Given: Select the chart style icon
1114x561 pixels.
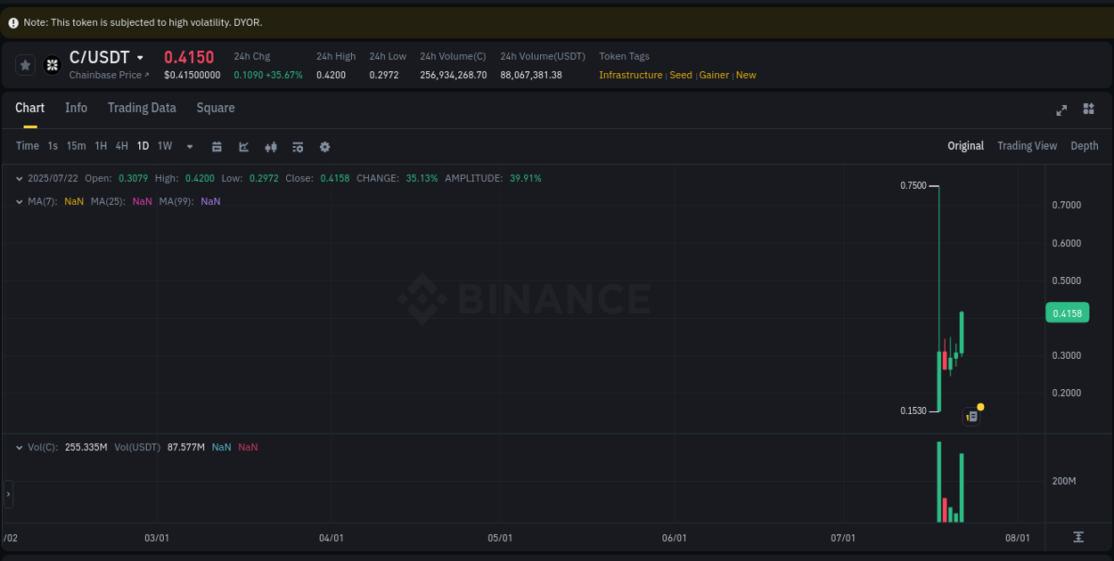Looking at the screenshot, I should pos(243,146).
